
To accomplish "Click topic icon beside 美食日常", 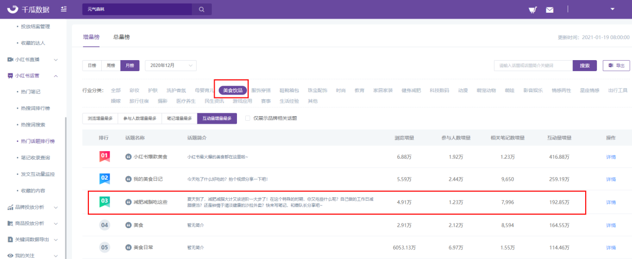I will tap(129, 247).
